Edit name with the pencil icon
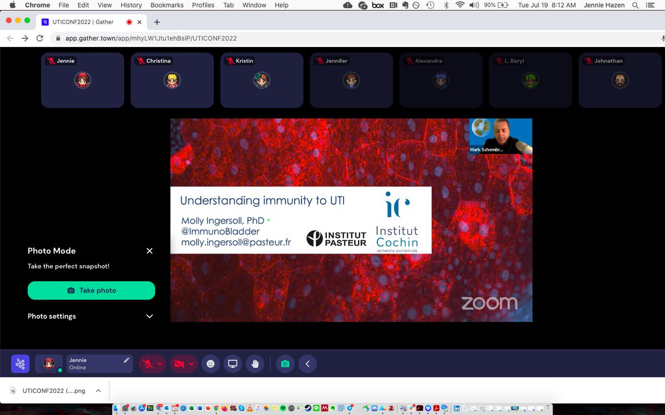 coord(126,360)
